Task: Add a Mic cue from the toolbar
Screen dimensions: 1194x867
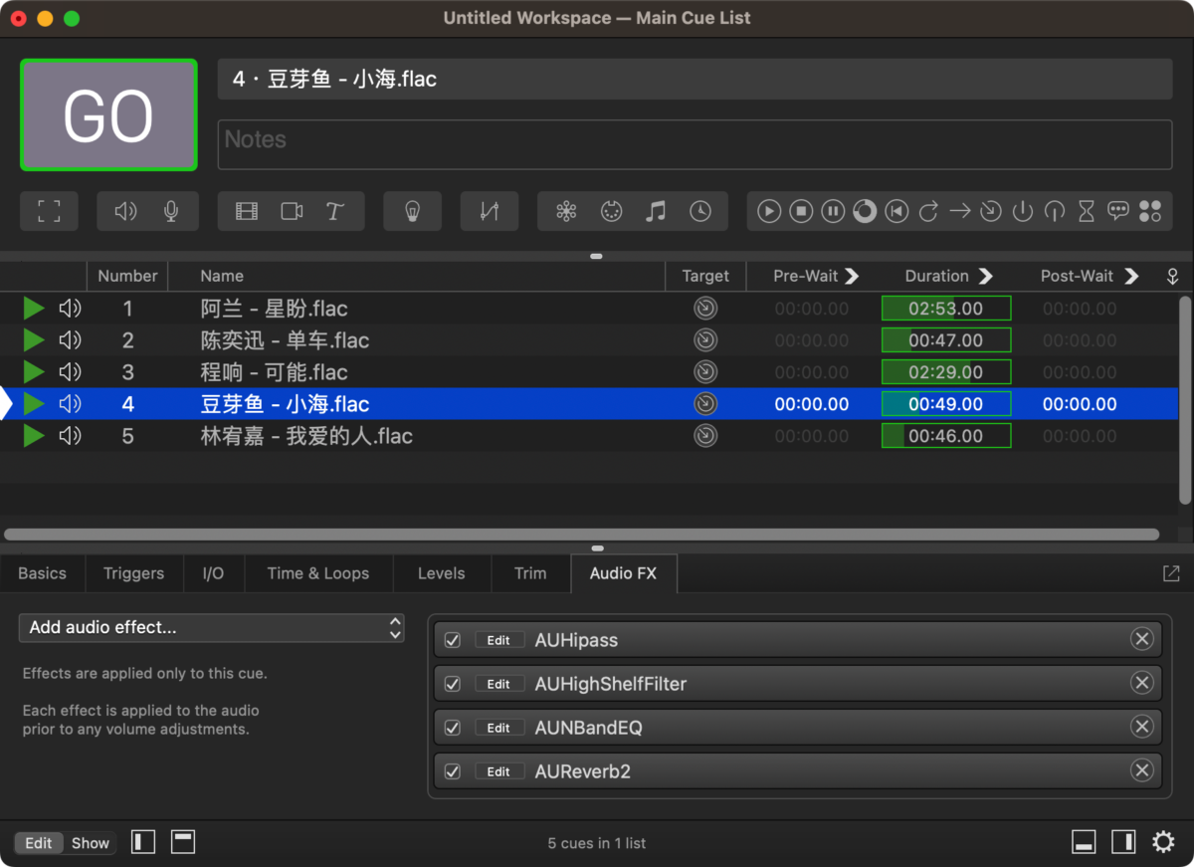Action: (x=171, y=211)
